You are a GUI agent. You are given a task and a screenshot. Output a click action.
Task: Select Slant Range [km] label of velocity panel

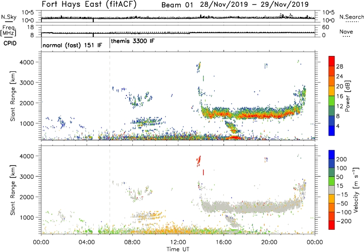click(13, 190)
